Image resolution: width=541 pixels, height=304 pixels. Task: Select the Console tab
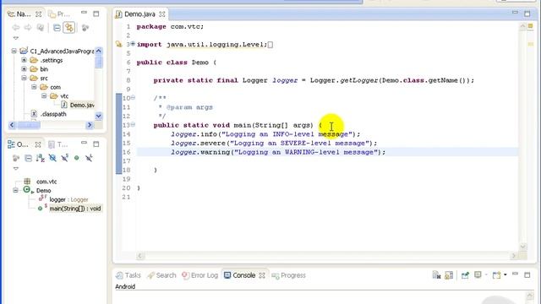[x=240, y=275]
